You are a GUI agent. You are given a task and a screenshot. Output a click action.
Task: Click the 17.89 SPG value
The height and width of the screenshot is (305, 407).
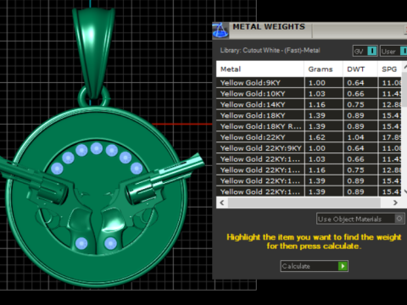(392, 137)
